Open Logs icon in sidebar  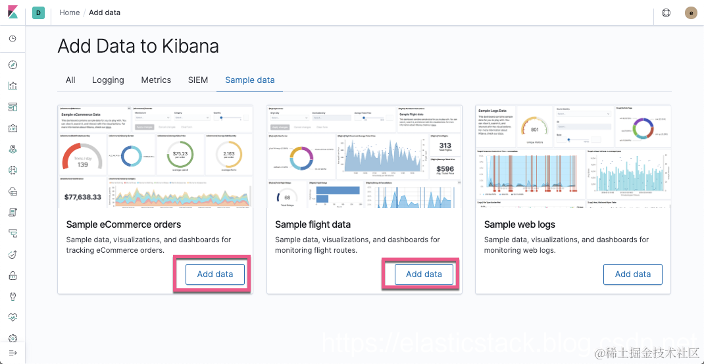13,212
